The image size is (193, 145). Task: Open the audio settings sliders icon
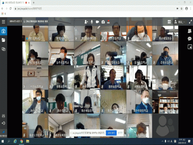point(4,116)
